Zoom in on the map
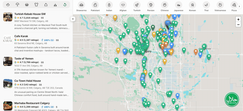 [x=238, y=19]
